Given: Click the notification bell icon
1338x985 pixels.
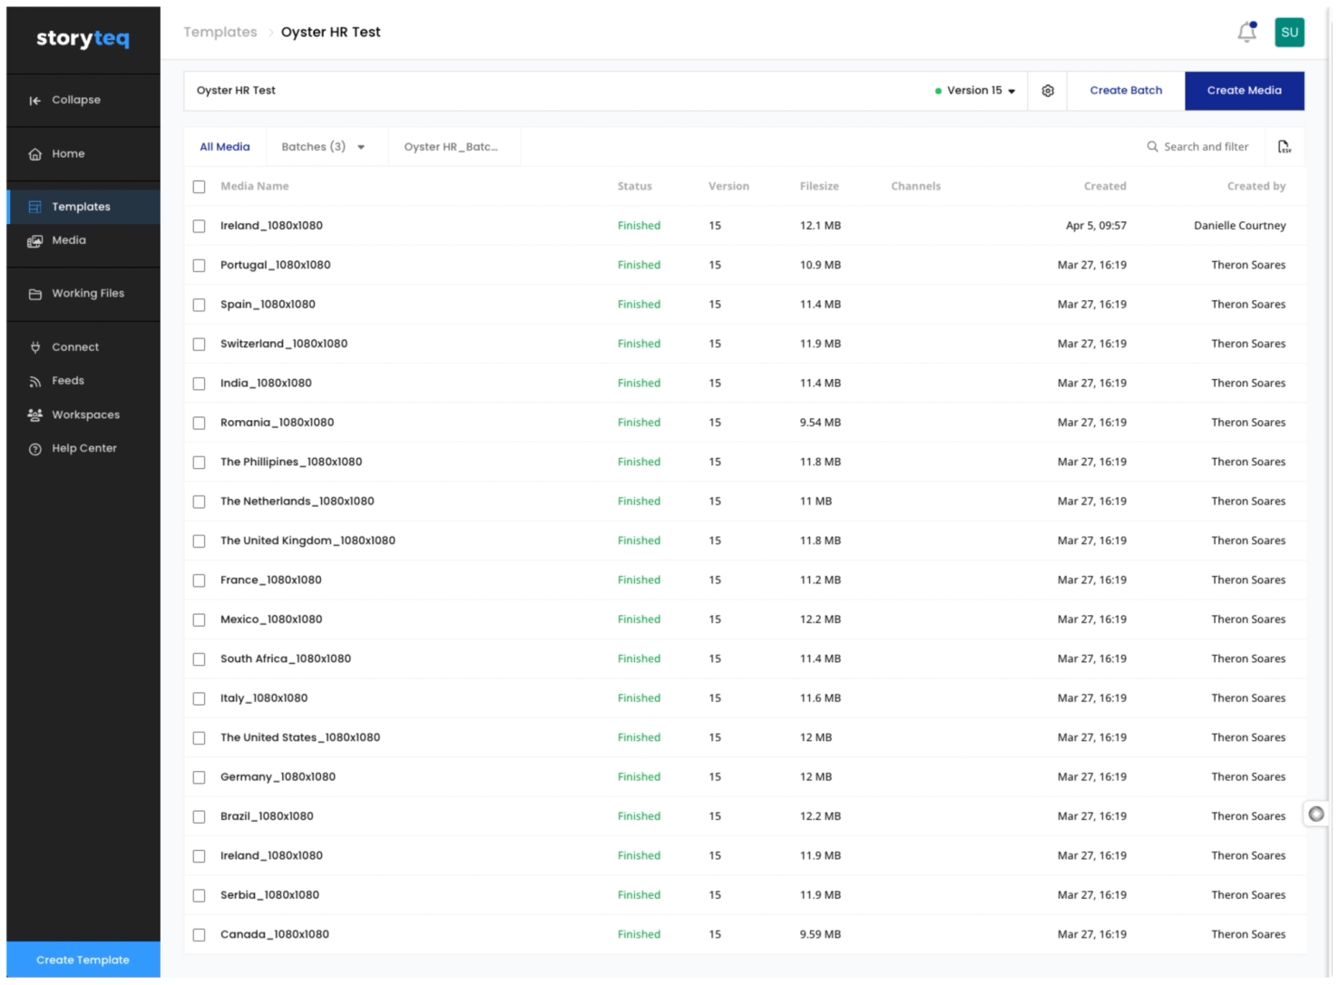Looking at the screenshot, I should click(1246, 33).
